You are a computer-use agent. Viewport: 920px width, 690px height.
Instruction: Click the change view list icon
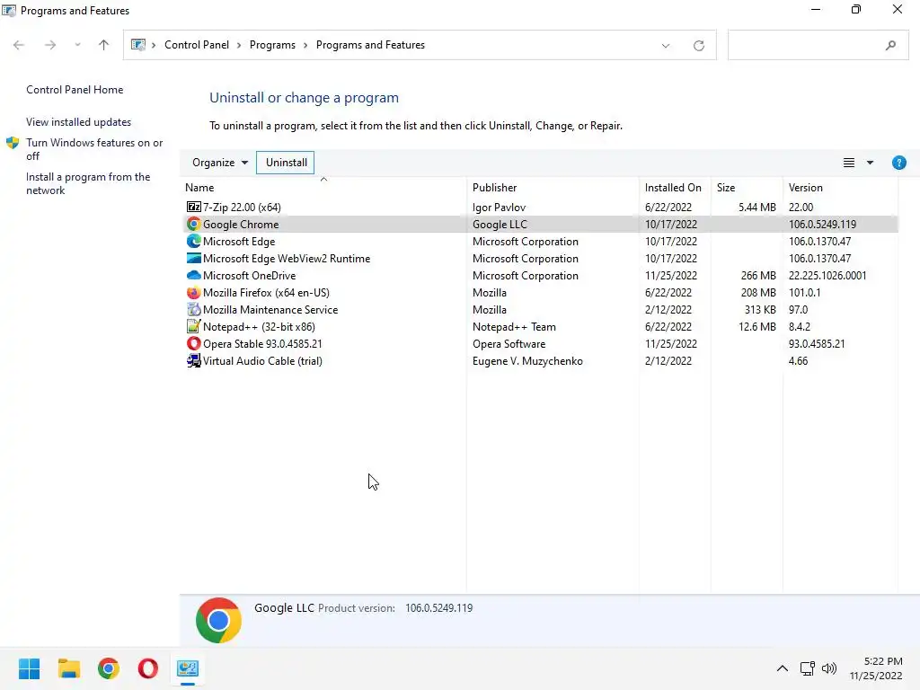click(x=848, y=163)
